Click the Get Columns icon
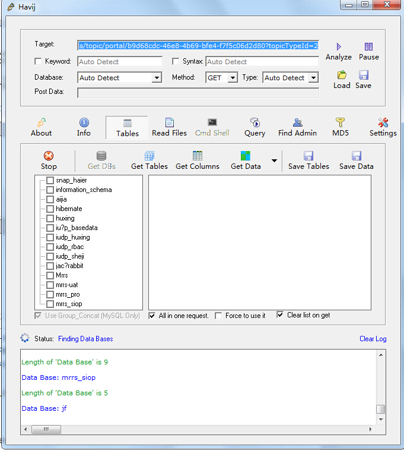The height and width of the screenshot is (450, 404). click(198, 156)
